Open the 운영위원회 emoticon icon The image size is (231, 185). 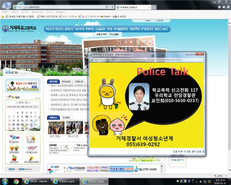pos(15,148)
